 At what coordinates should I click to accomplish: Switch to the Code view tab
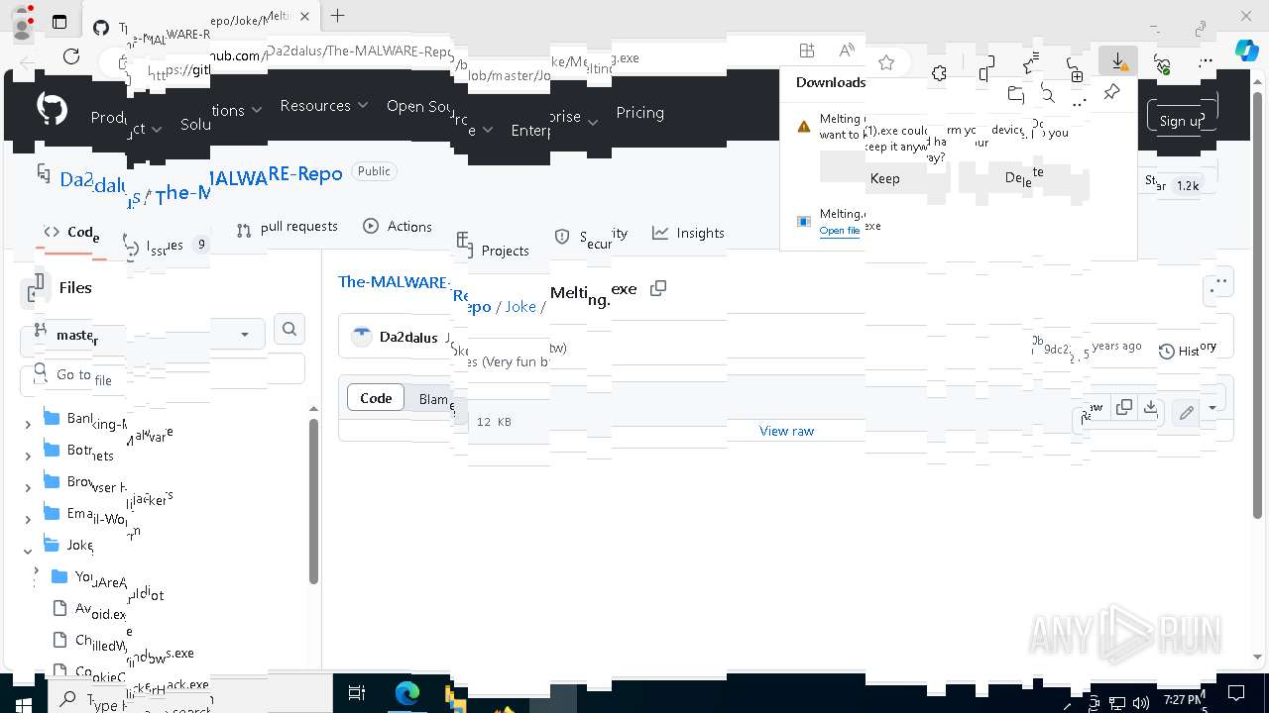pyautogui.click(x=376, y=398)
